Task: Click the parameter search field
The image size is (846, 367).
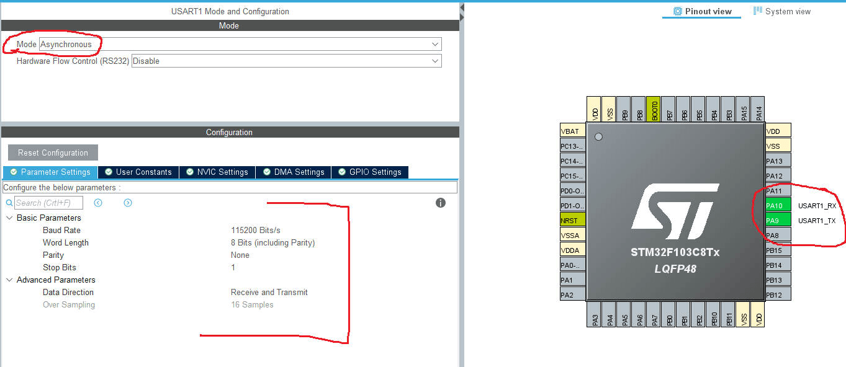Action: pos(48,203)
